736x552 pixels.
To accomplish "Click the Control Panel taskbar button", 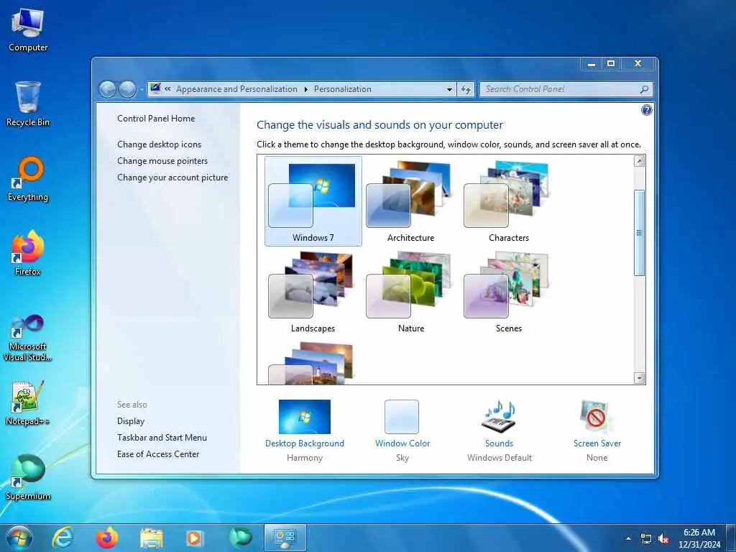I will pyautogui.click(x=285, y=538).
